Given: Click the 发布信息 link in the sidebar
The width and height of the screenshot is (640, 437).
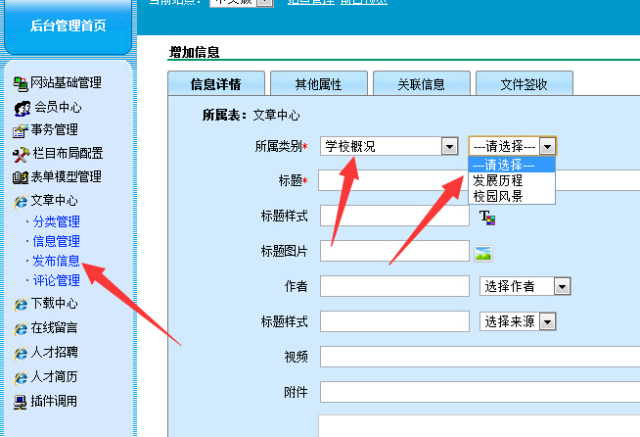Looking at the screenshot, I should click(56, 261).
